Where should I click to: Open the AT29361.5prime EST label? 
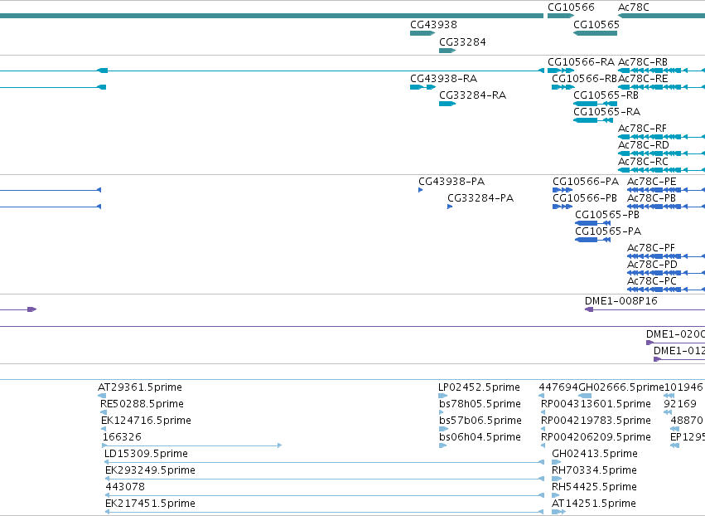[140, 387]
